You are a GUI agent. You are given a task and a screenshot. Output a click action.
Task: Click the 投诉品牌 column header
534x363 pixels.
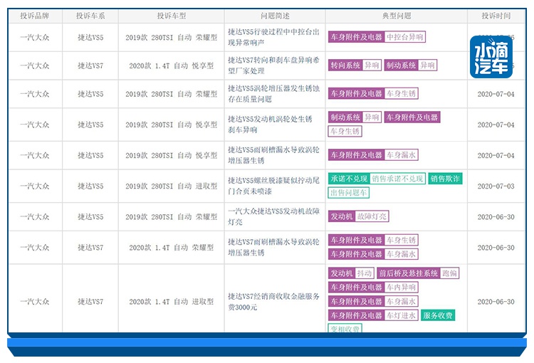click(x=35, y=16)
